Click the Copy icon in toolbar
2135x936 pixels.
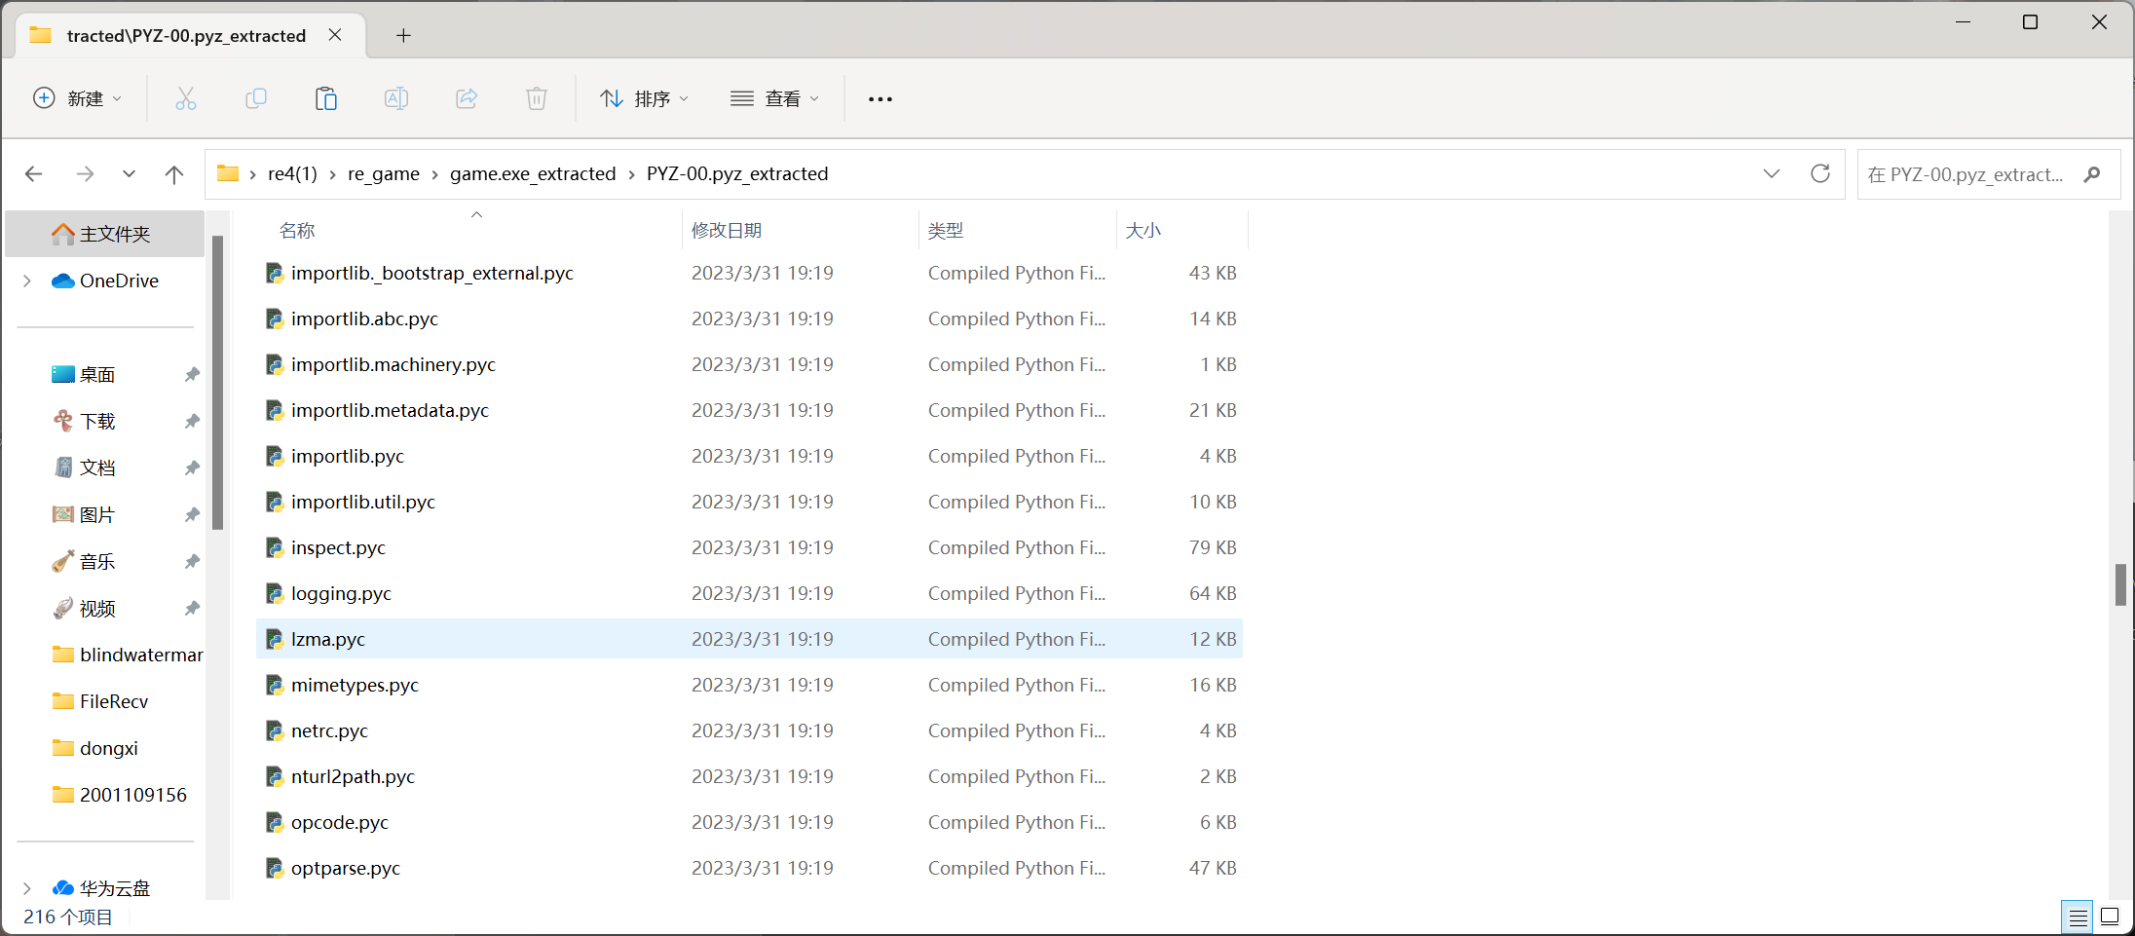point(256,98)
